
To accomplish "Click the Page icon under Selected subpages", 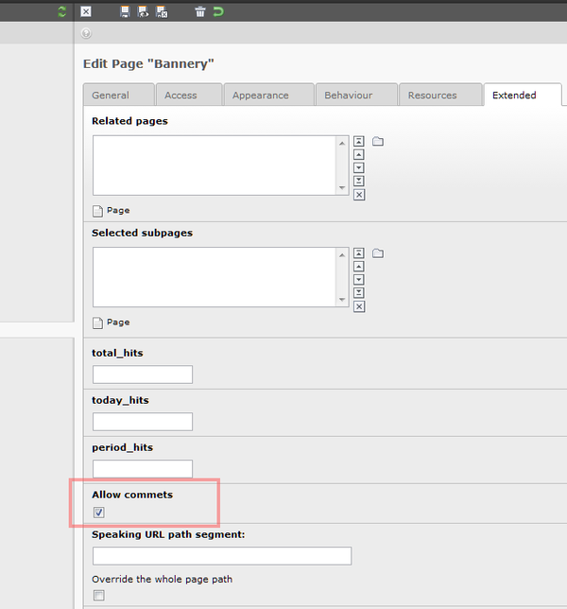I will [x=97, y=322].
